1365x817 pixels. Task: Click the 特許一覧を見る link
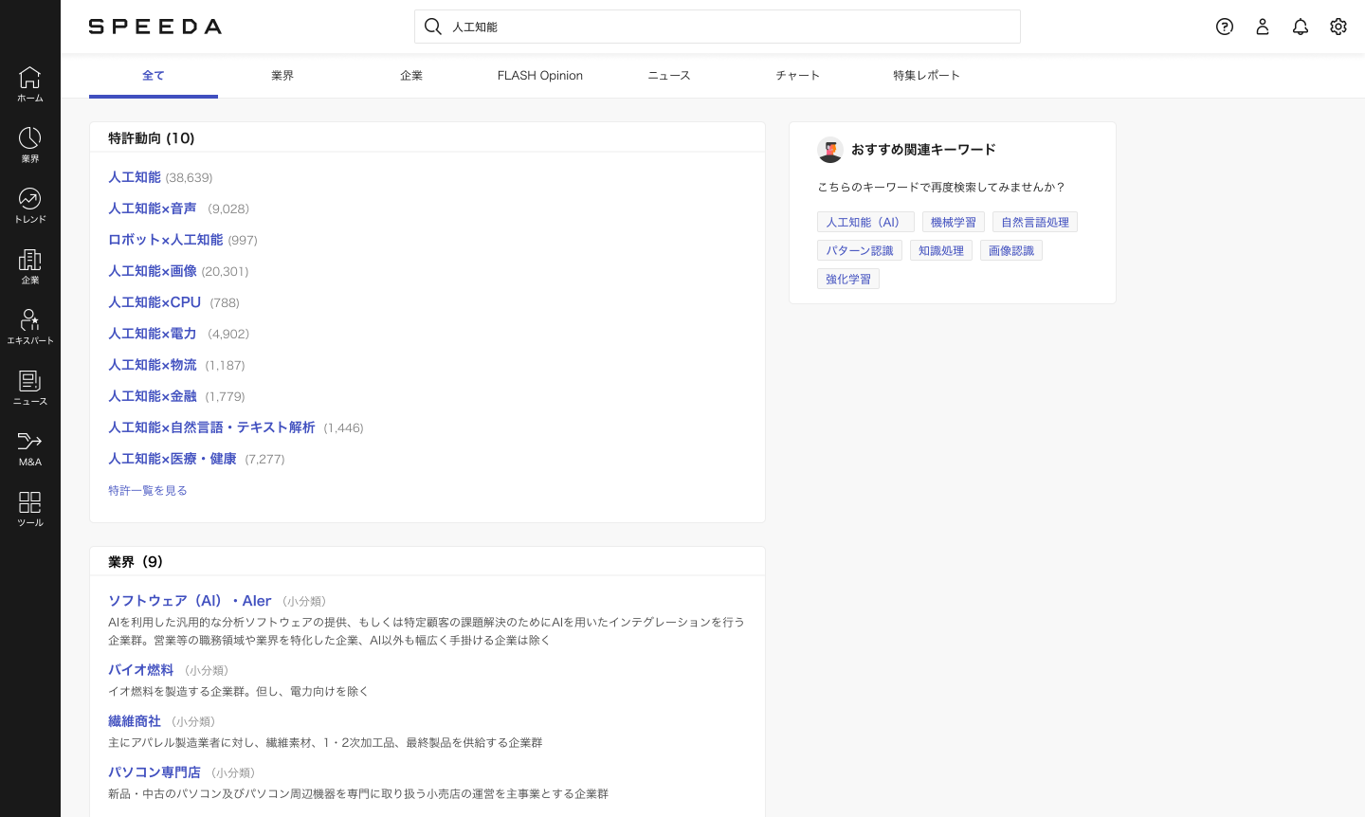click(x=148, y=490)
